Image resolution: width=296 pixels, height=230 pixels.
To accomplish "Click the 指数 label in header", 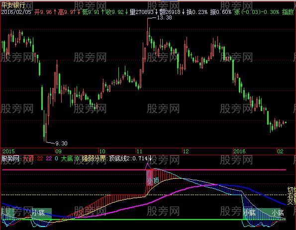I will [288, 12].
